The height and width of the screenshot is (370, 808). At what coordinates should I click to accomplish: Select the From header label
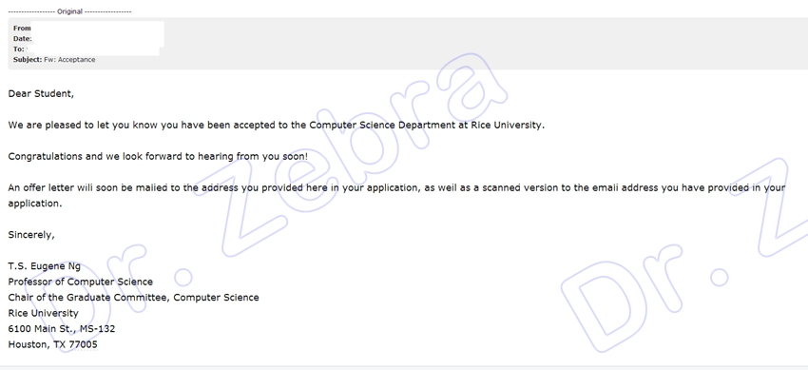(22, 29)
